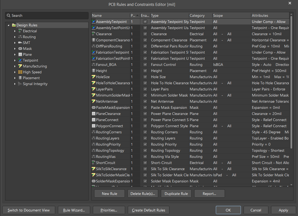Viewport: 298px width, 216px height.
Task: Expand the Manufacturing tree arrow
Action: tap(15, 66)
